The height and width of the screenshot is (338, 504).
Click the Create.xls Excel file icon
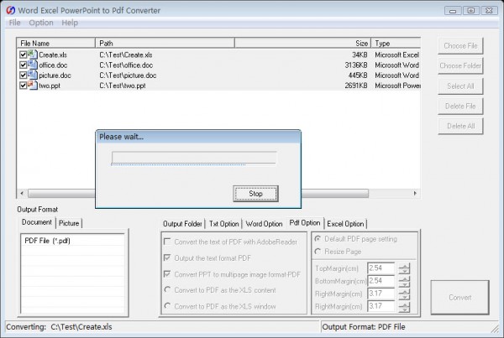point(33,55)
